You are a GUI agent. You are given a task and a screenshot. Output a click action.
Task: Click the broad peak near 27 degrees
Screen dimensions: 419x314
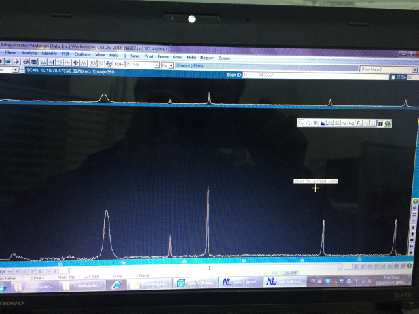(x=107, y=234)
